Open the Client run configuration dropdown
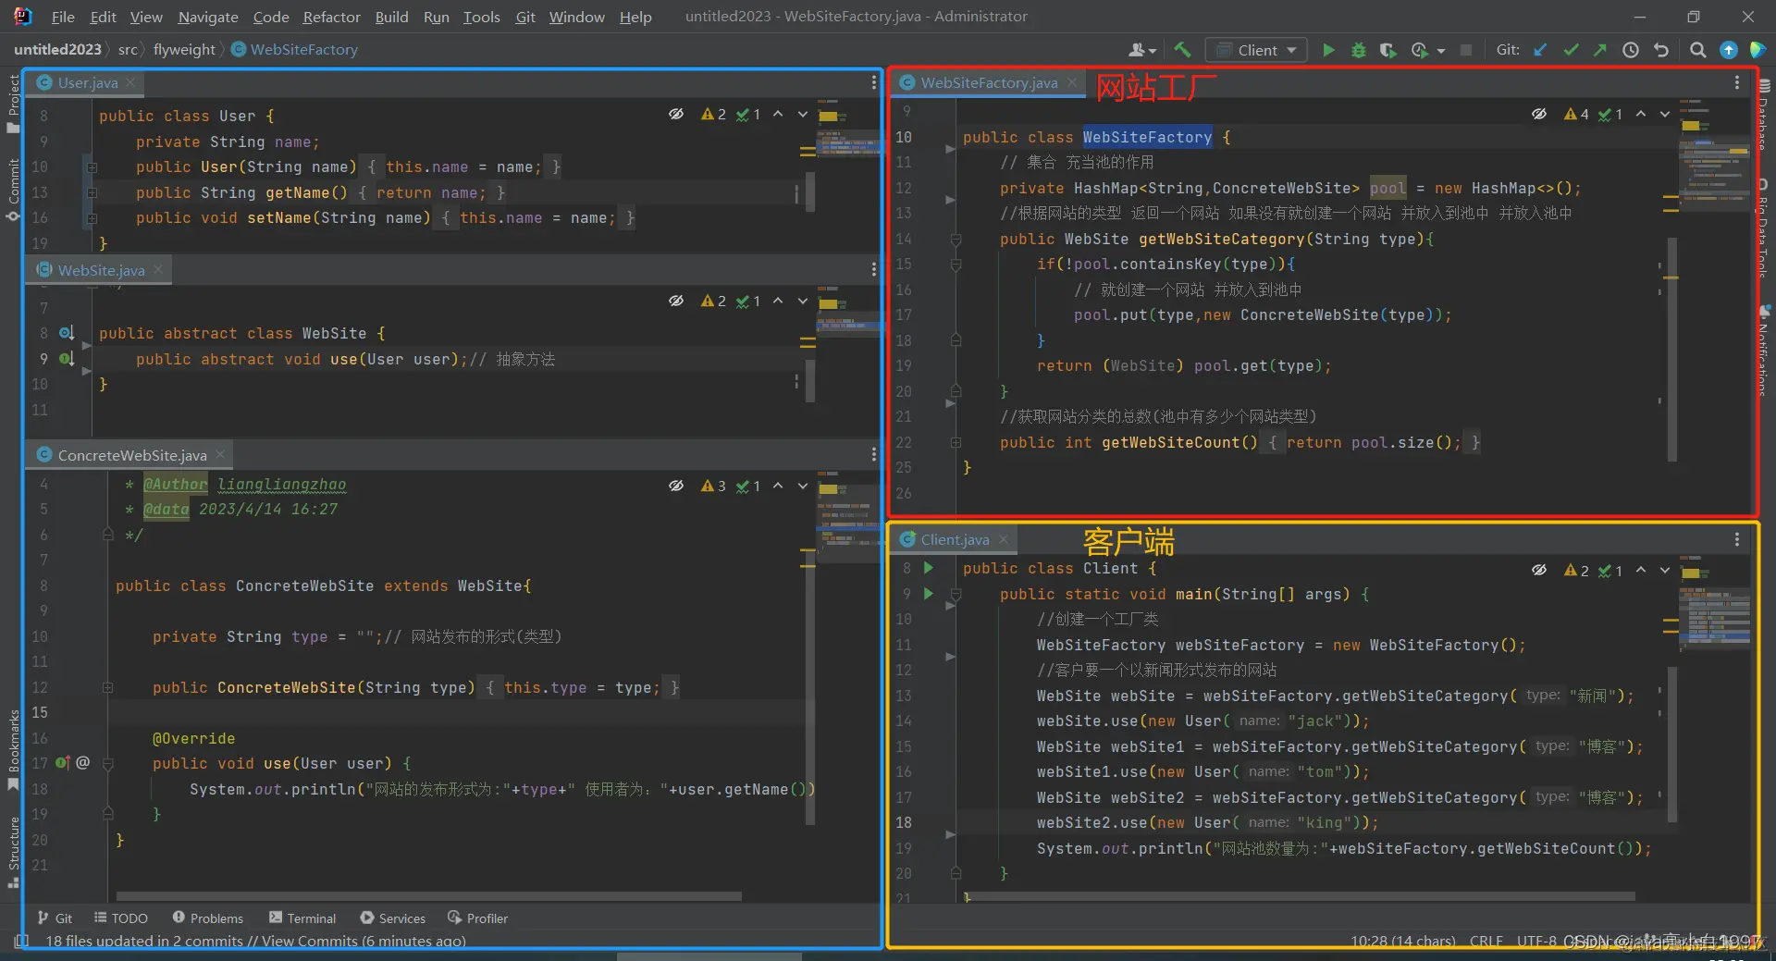This screenshot has width=1776, height=961. (1257, 50)
